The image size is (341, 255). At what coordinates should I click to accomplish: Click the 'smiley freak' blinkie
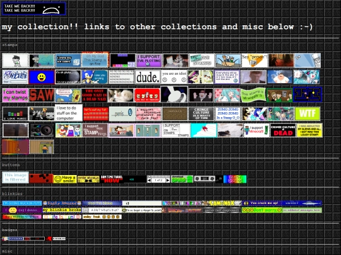click(102, 217)
